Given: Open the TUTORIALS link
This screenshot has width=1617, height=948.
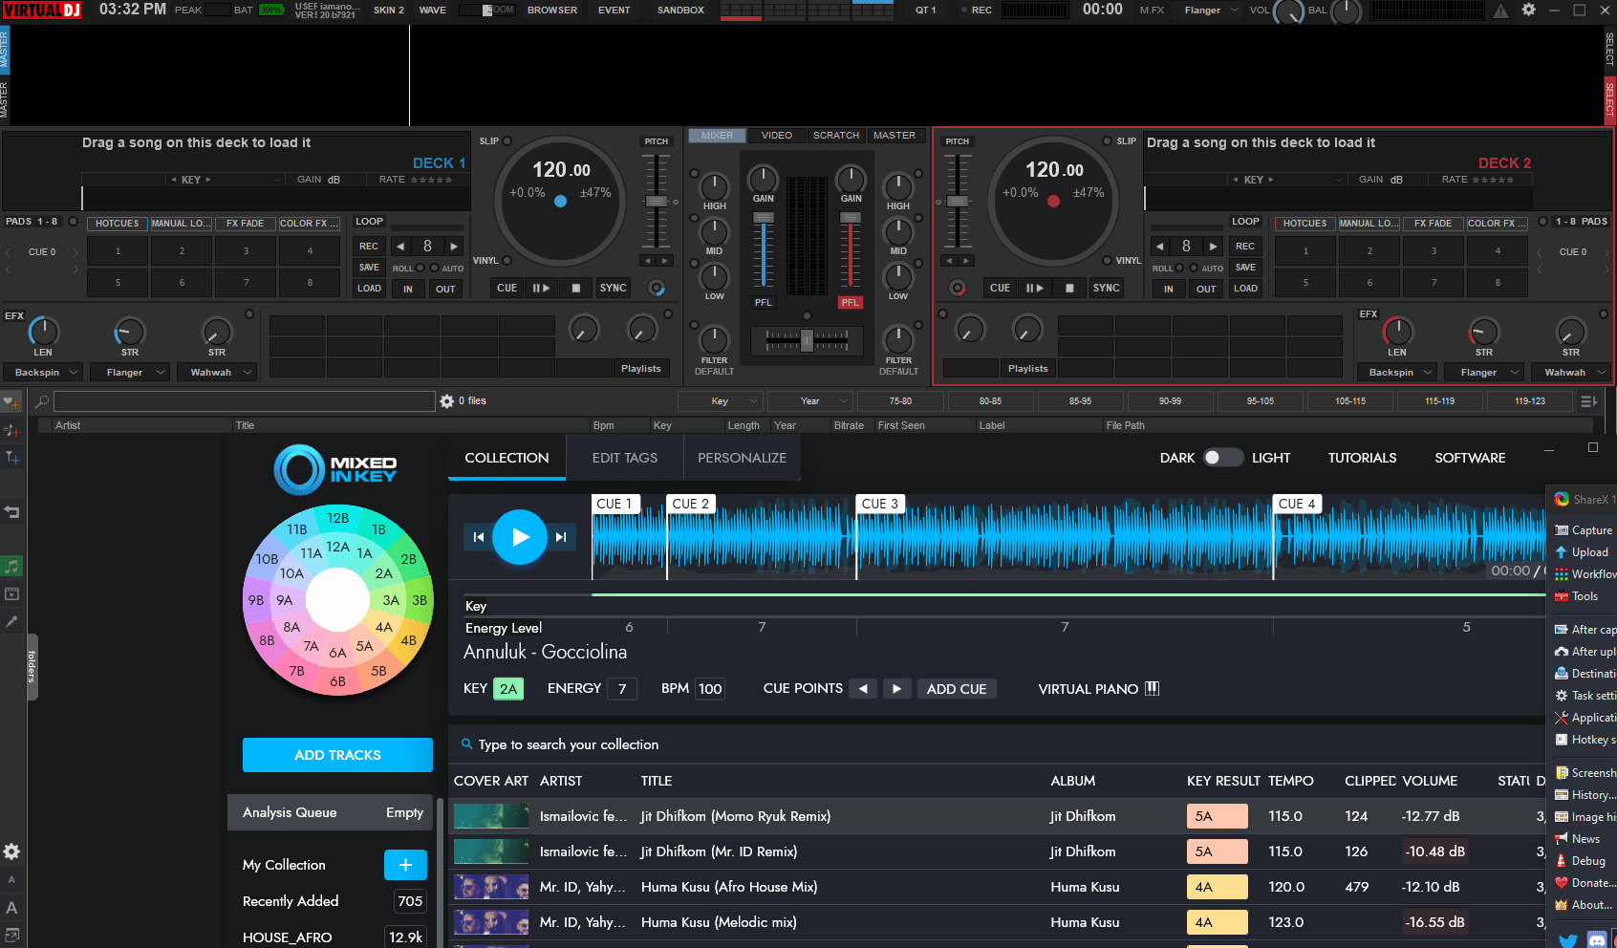Looking at the screenshot, I should pos(1362,458).
